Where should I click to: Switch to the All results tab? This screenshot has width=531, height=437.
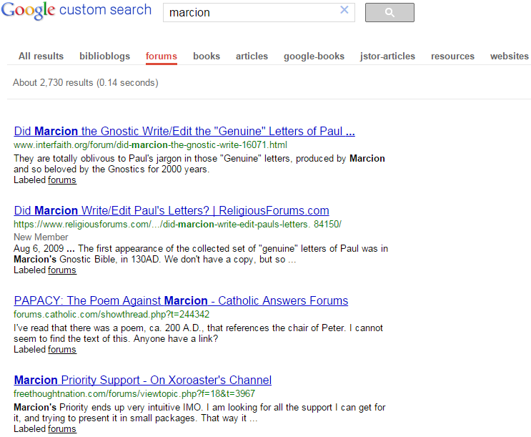tap(41, 56)
